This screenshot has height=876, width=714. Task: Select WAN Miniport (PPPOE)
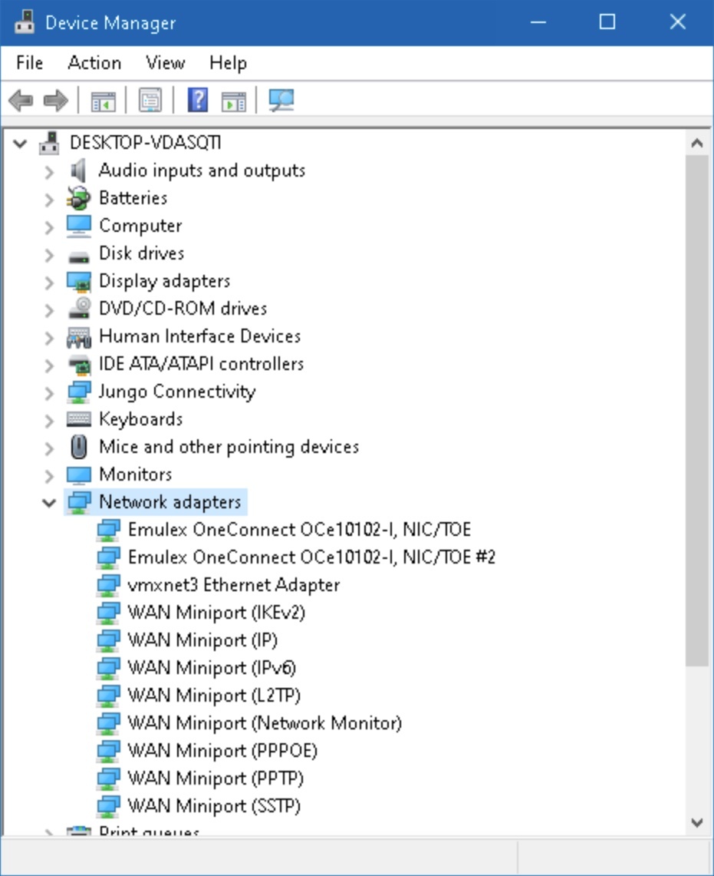222,750
